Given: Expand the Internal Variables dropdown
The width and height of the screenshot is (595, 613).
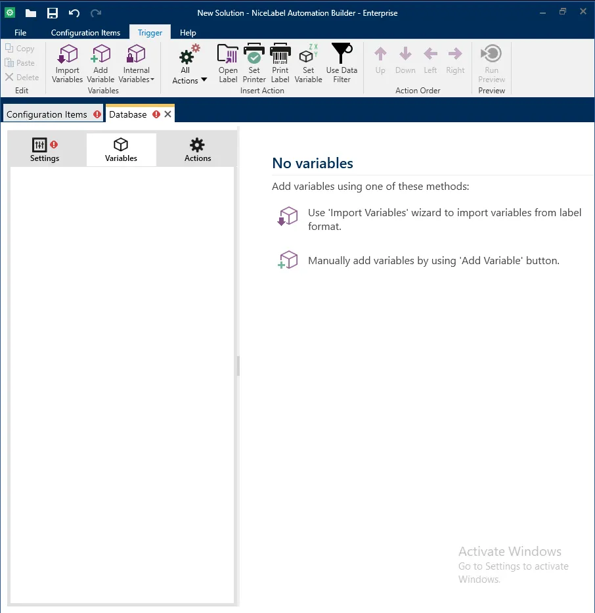Looking at the screenshot, I should click(136, 62).
